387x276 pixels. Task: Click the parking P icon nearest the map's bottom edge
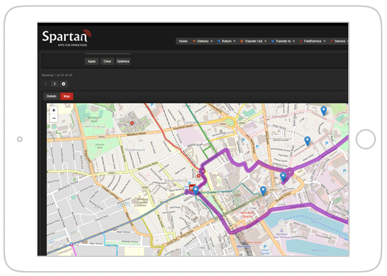[x=265, y=246]
